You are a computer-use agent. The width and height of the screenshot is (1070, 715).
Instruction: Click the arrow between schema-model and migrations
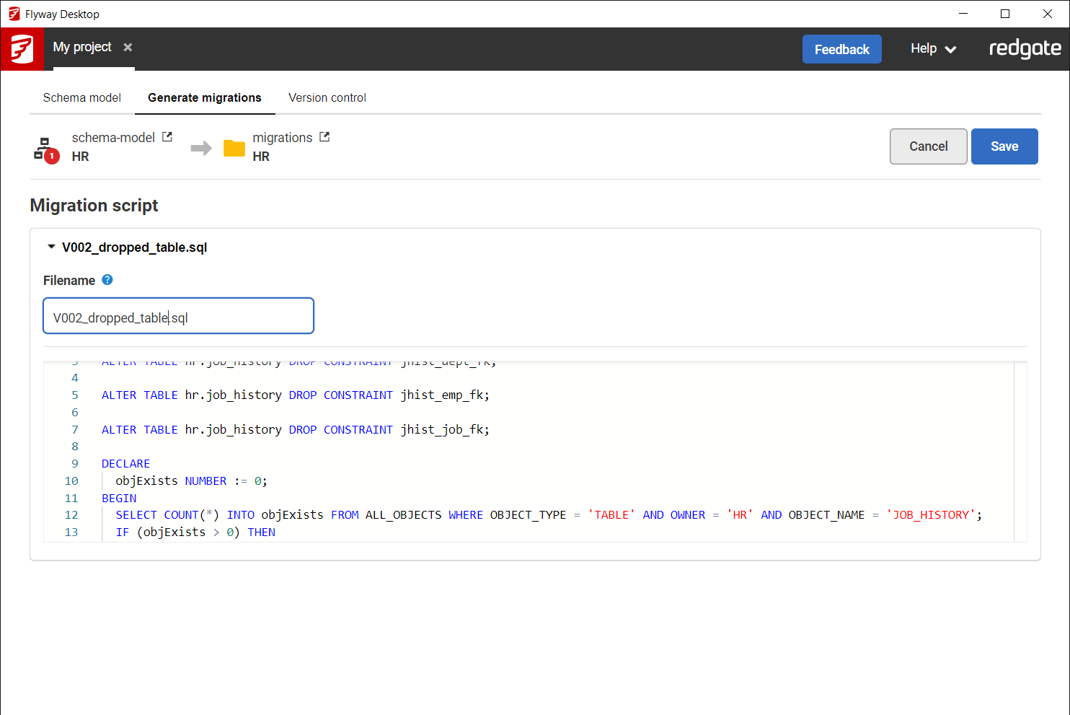(201, 149)
